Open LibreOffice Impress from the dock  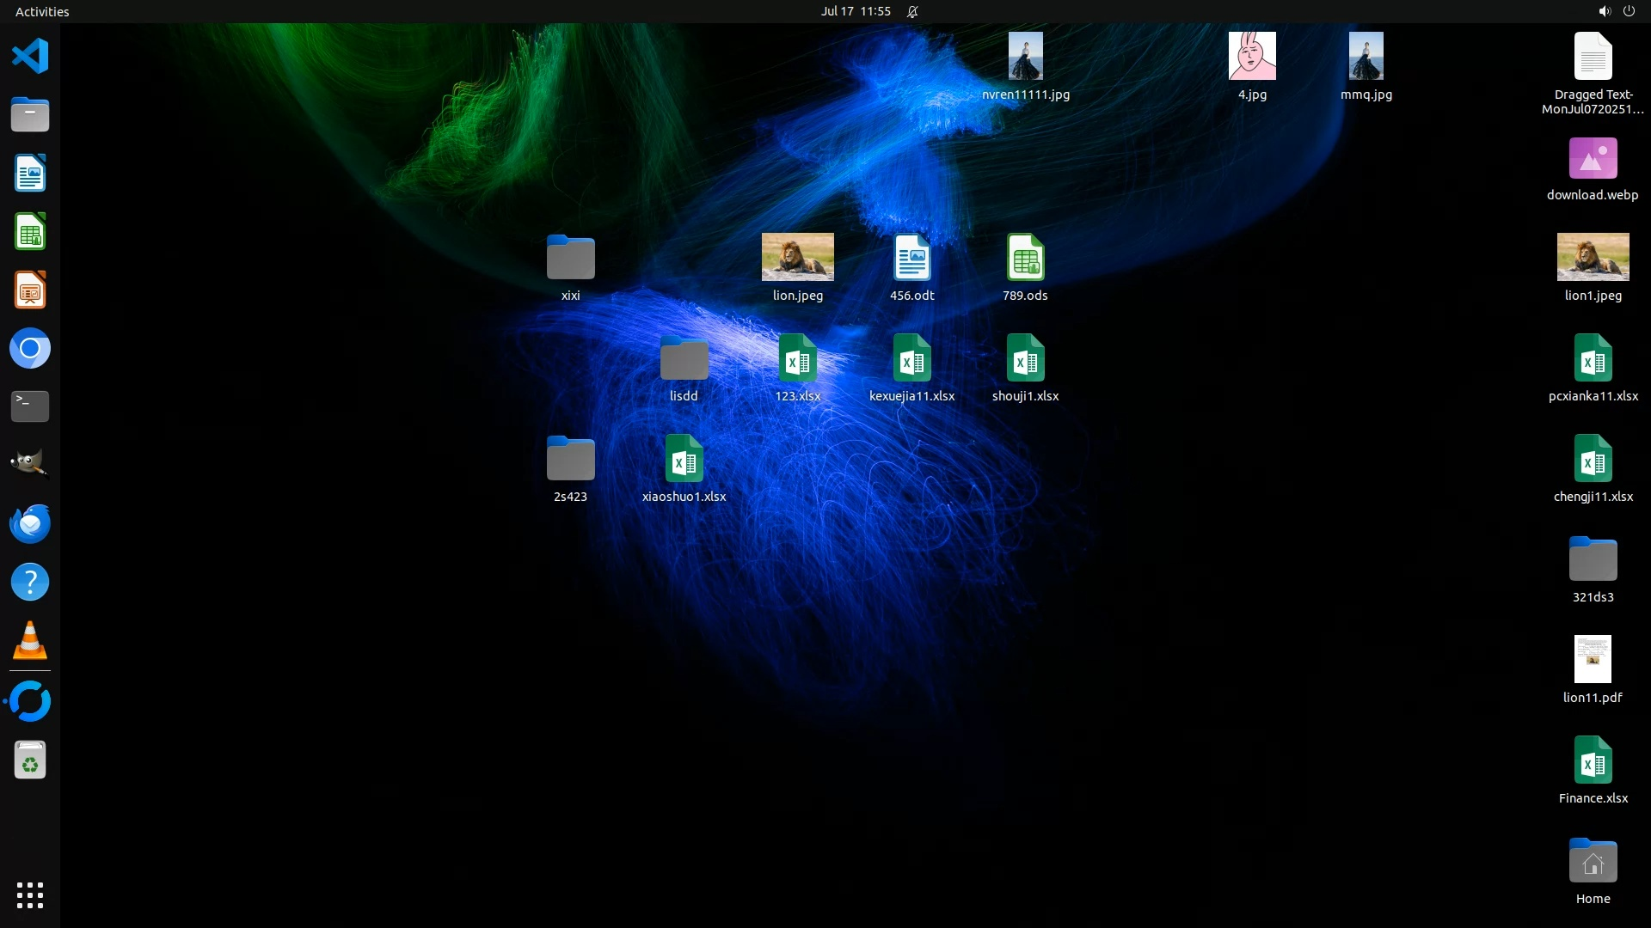(x=30, y=290)
